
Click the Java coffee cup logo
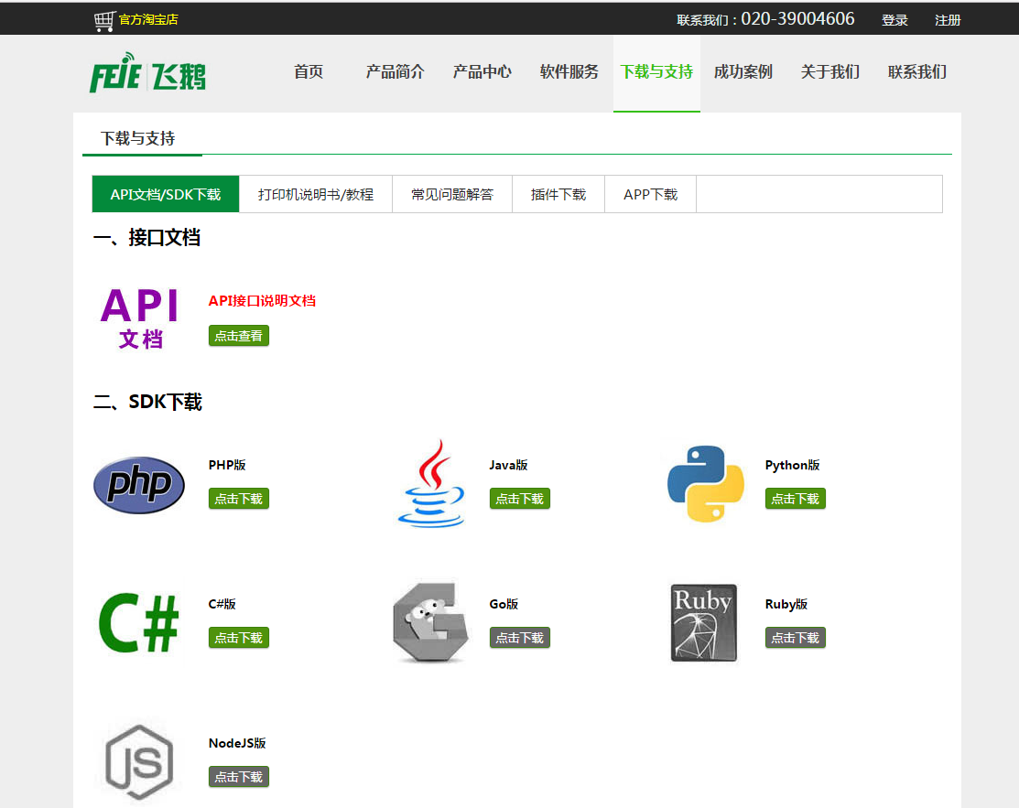431,482
